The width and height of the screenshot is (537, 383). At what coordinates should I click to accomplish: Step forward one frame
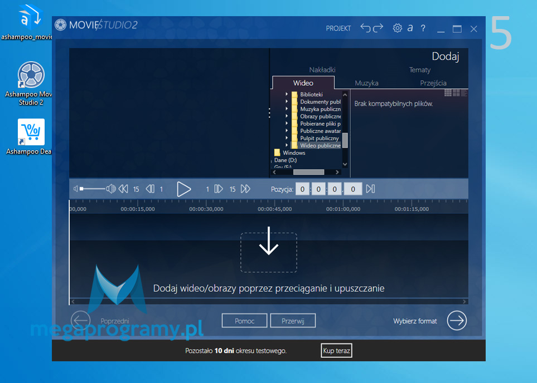(219, 189)
